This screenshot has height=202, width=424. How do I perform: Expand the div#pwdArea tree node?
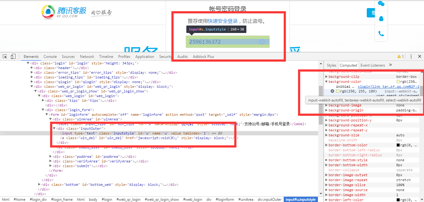click(x=50, y=156)
